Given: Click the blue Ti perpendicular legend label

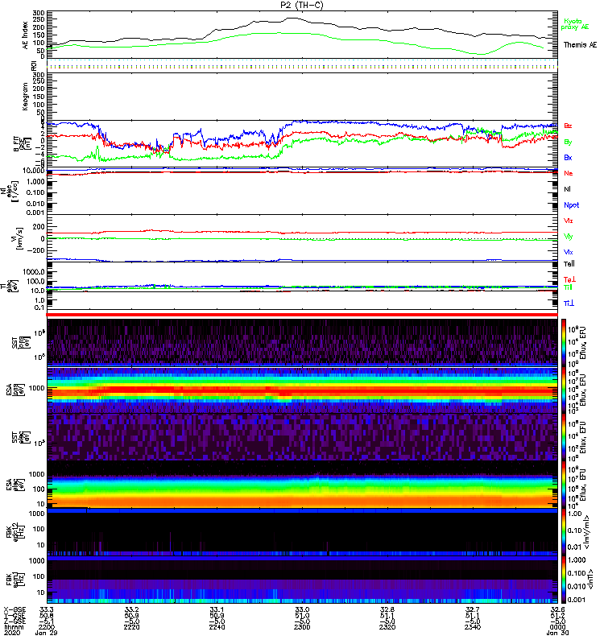Looking at the screenshot, I should pyautogui.click(x=569, y=303).
